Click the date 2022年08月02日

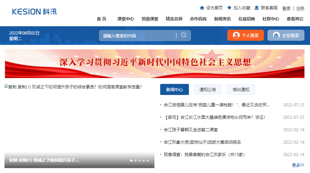24,33
